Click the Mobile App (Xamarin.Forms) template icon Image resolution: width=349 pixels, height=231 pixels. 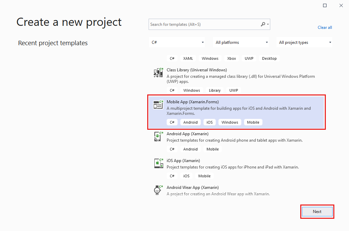click(x=158, y=105)
